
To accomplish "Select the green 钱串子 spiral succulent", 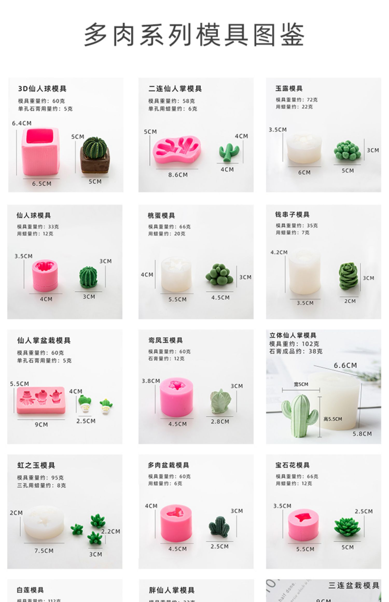I will pyautogui.click(x=349, y=277).
